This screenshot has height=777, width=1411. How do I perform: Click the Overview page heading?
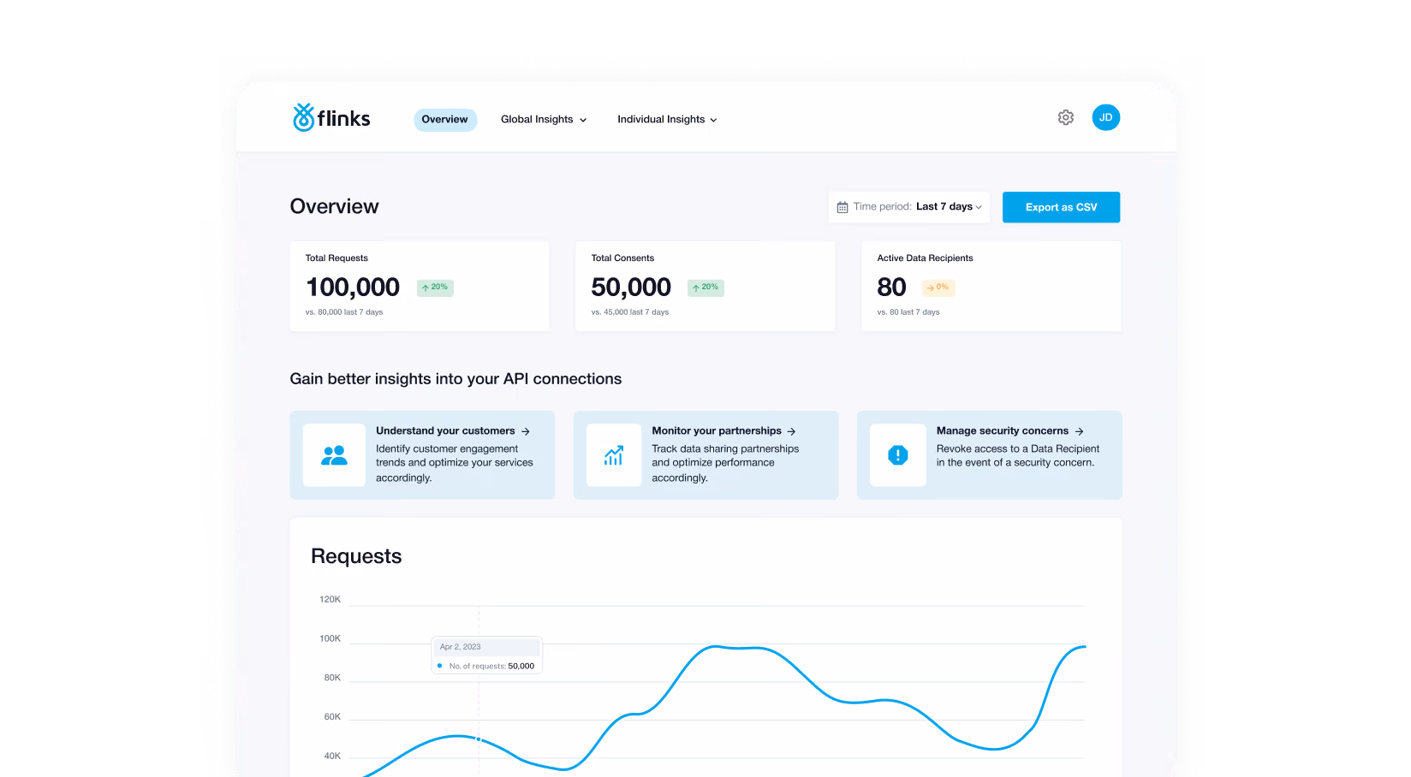coord(334,206)
